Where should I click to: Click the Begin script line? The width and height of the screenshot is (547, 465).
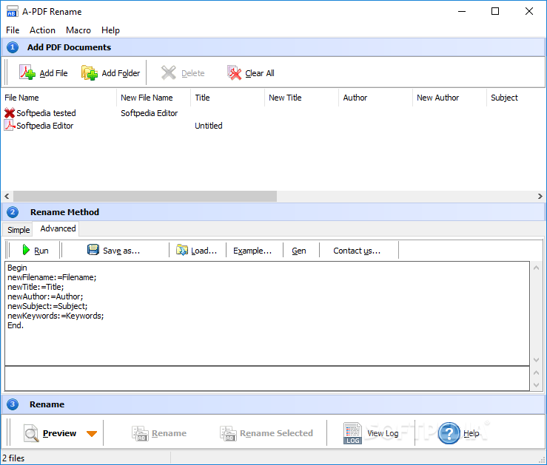[17, 268]
